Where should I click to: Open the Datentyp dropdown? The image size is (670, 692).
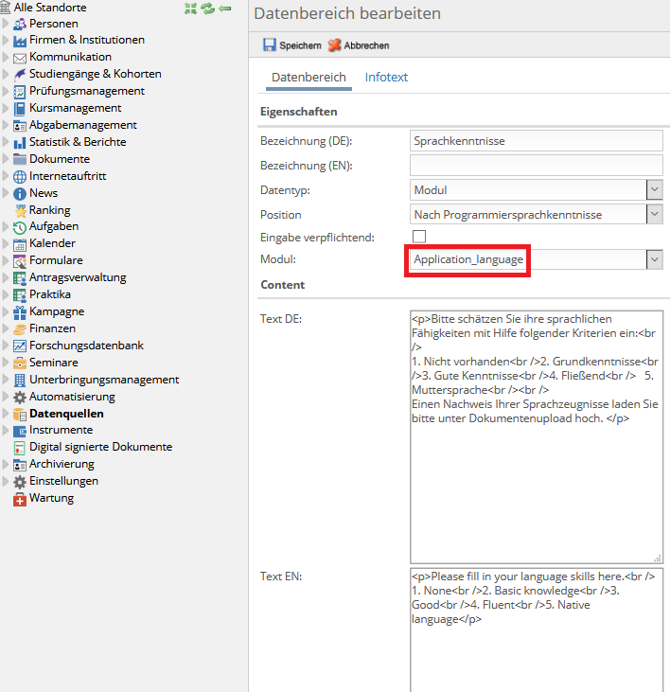coord(654,190)
